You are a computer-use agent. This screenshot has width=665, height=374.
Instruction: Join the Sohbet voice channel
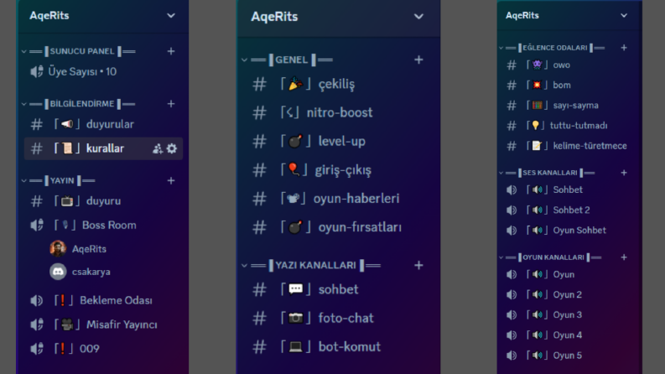[x=569, y=190]
